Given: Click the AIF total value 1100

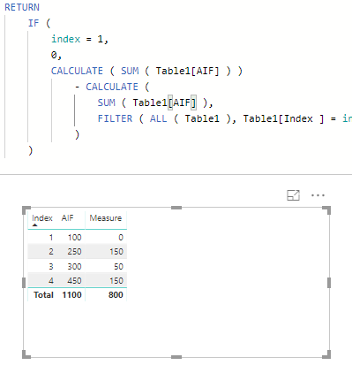Looking at the screenshot, I should [x=71, y=295].
